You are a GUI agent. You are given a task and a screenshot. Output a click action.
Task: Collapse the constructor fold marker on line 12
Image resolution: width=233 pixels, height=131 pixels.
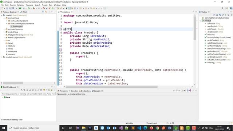point(63,53)
